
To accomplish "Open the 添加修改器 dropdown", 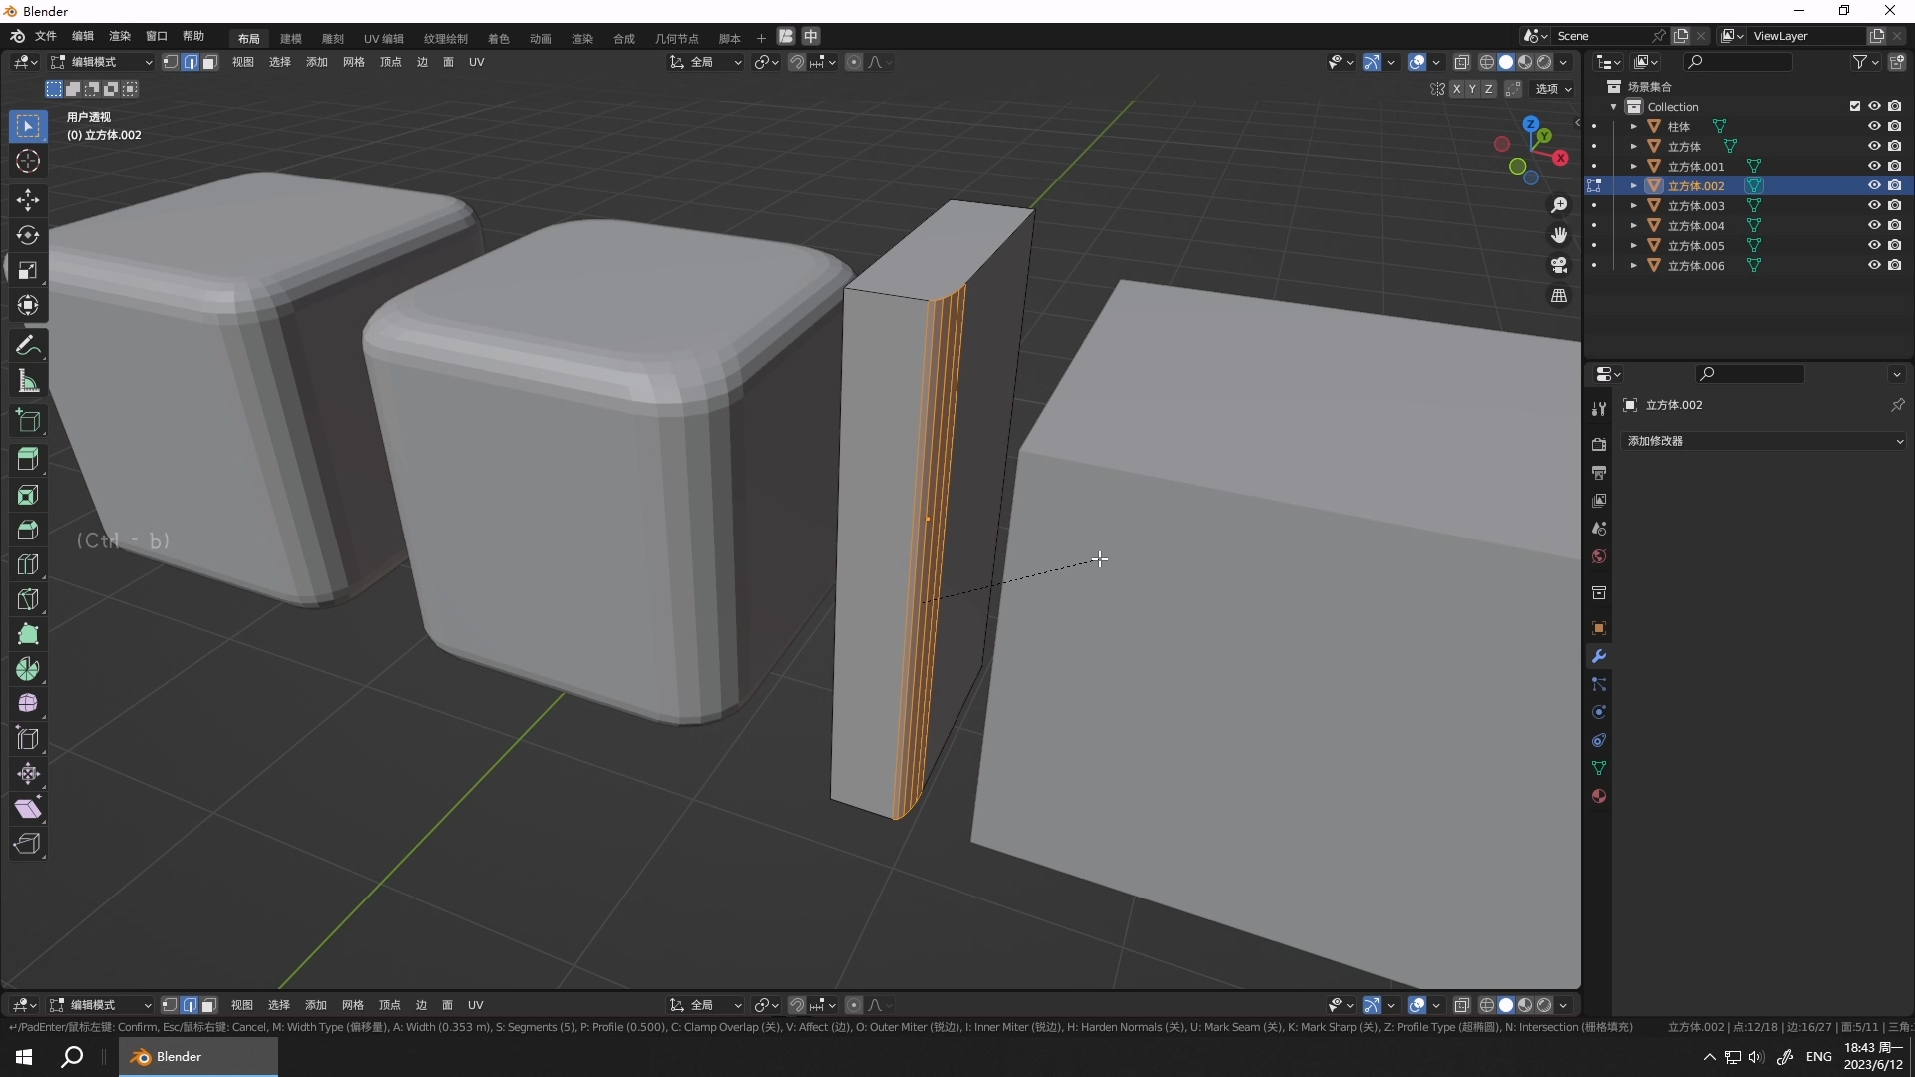I will click(x=1763, y=441).
